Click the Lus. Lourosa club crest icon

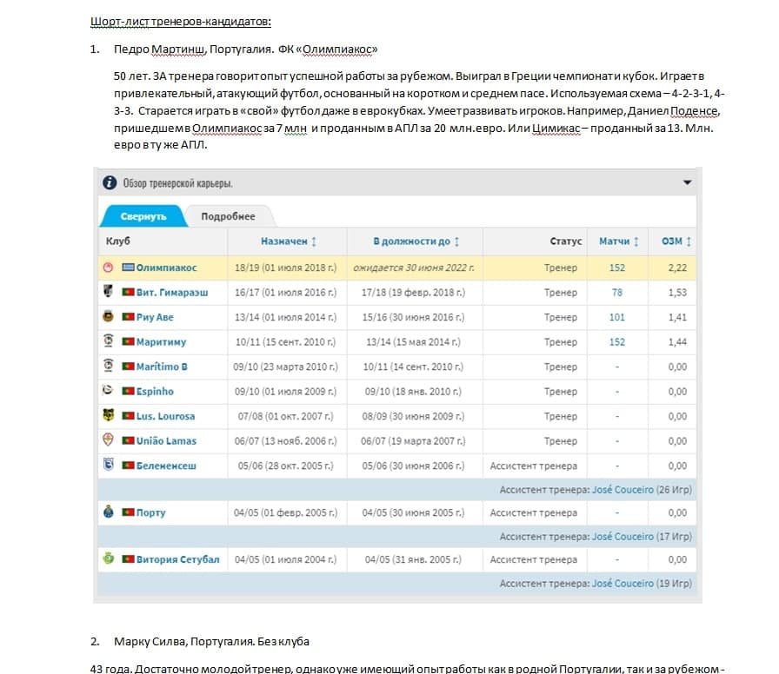click(x=109, y=416)
